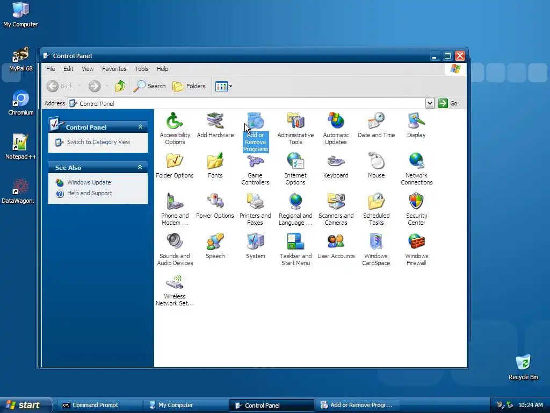Collapse the Control Panel sidebar section
550x413 pixels.
point(140,127)
